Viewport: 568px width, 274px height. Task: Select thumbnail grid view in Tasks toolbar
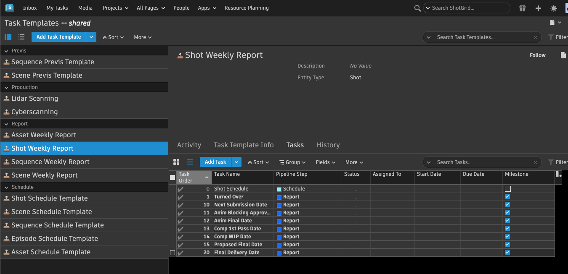177,162
